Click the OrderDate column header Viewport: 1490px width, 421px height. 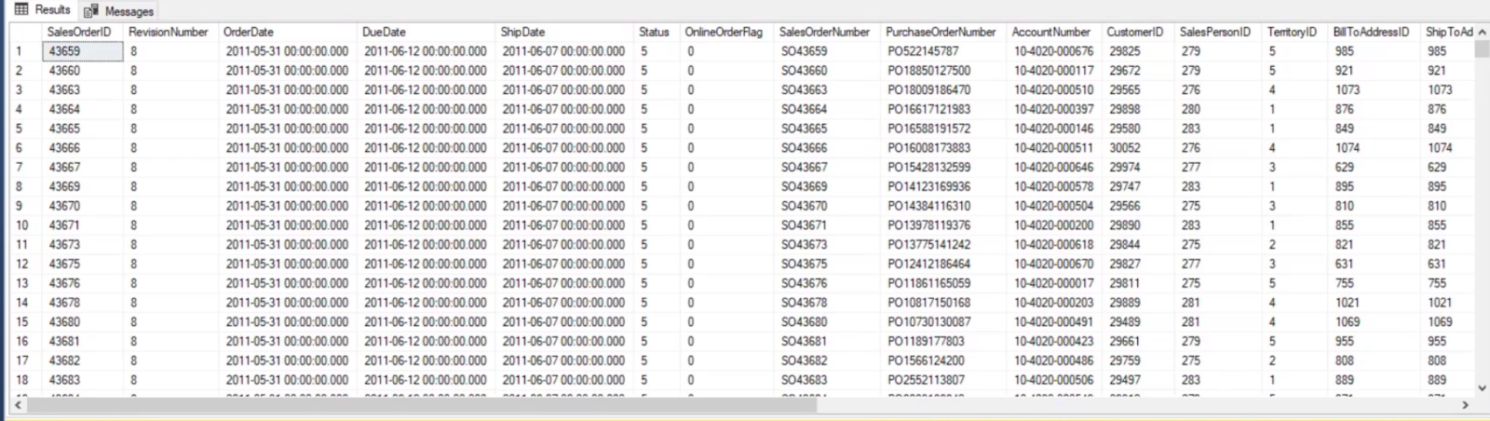point(288,32)
